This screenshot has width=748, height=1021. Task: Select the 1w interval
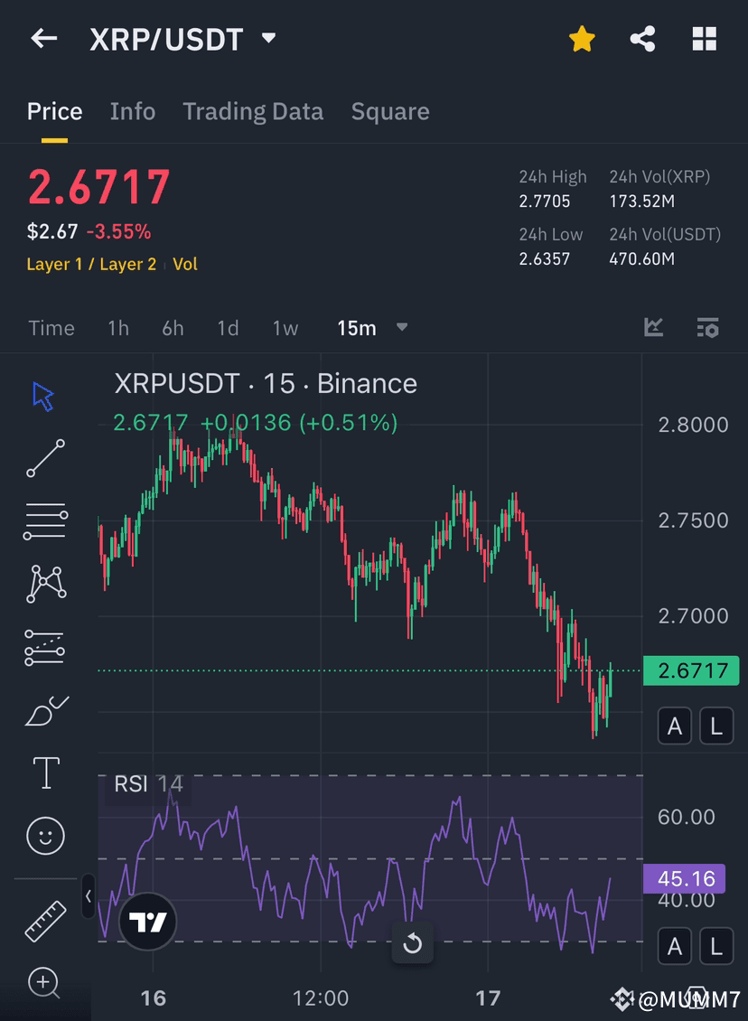(285, 327)
